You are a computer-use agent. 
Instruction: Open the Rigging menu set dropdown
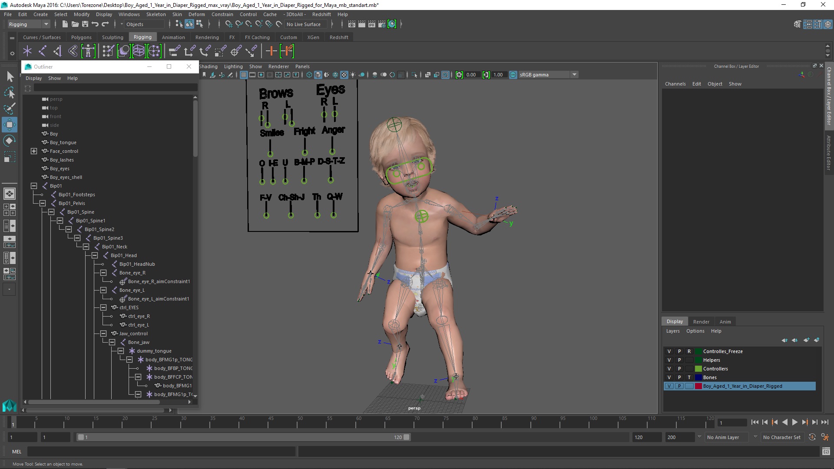click(29, 24)
